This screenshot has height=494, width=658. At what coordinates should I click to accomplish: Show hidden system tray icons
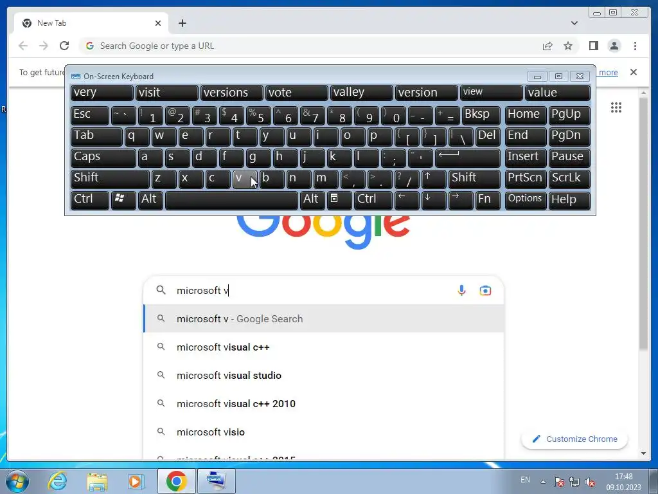coord(543,481)
